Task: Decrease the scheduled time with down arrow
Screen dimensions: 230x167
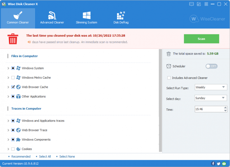Action: (225, 111)
